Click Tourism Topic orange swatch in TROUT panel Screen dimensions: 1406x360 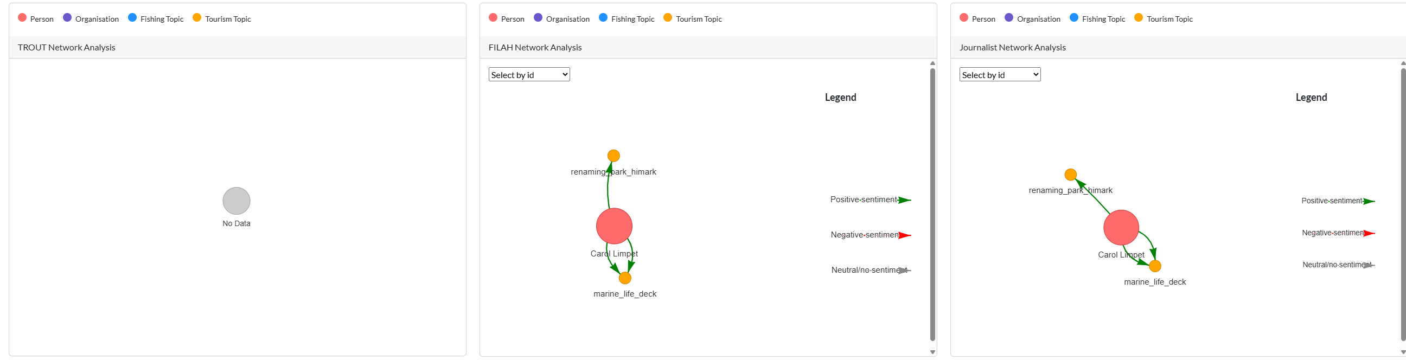197,18
